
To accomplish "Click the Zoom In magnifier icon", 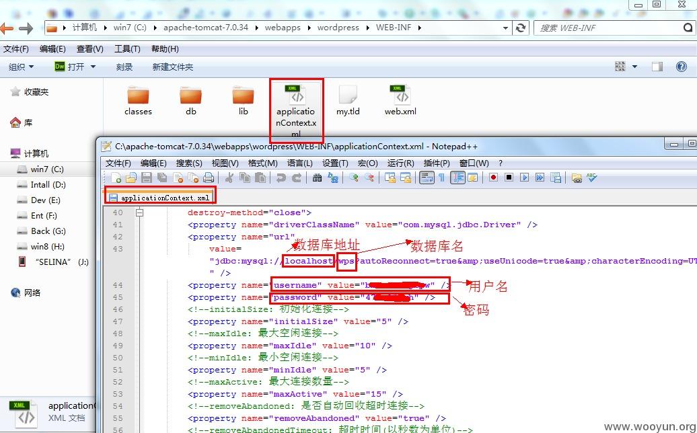I will (x=353, y=178).
